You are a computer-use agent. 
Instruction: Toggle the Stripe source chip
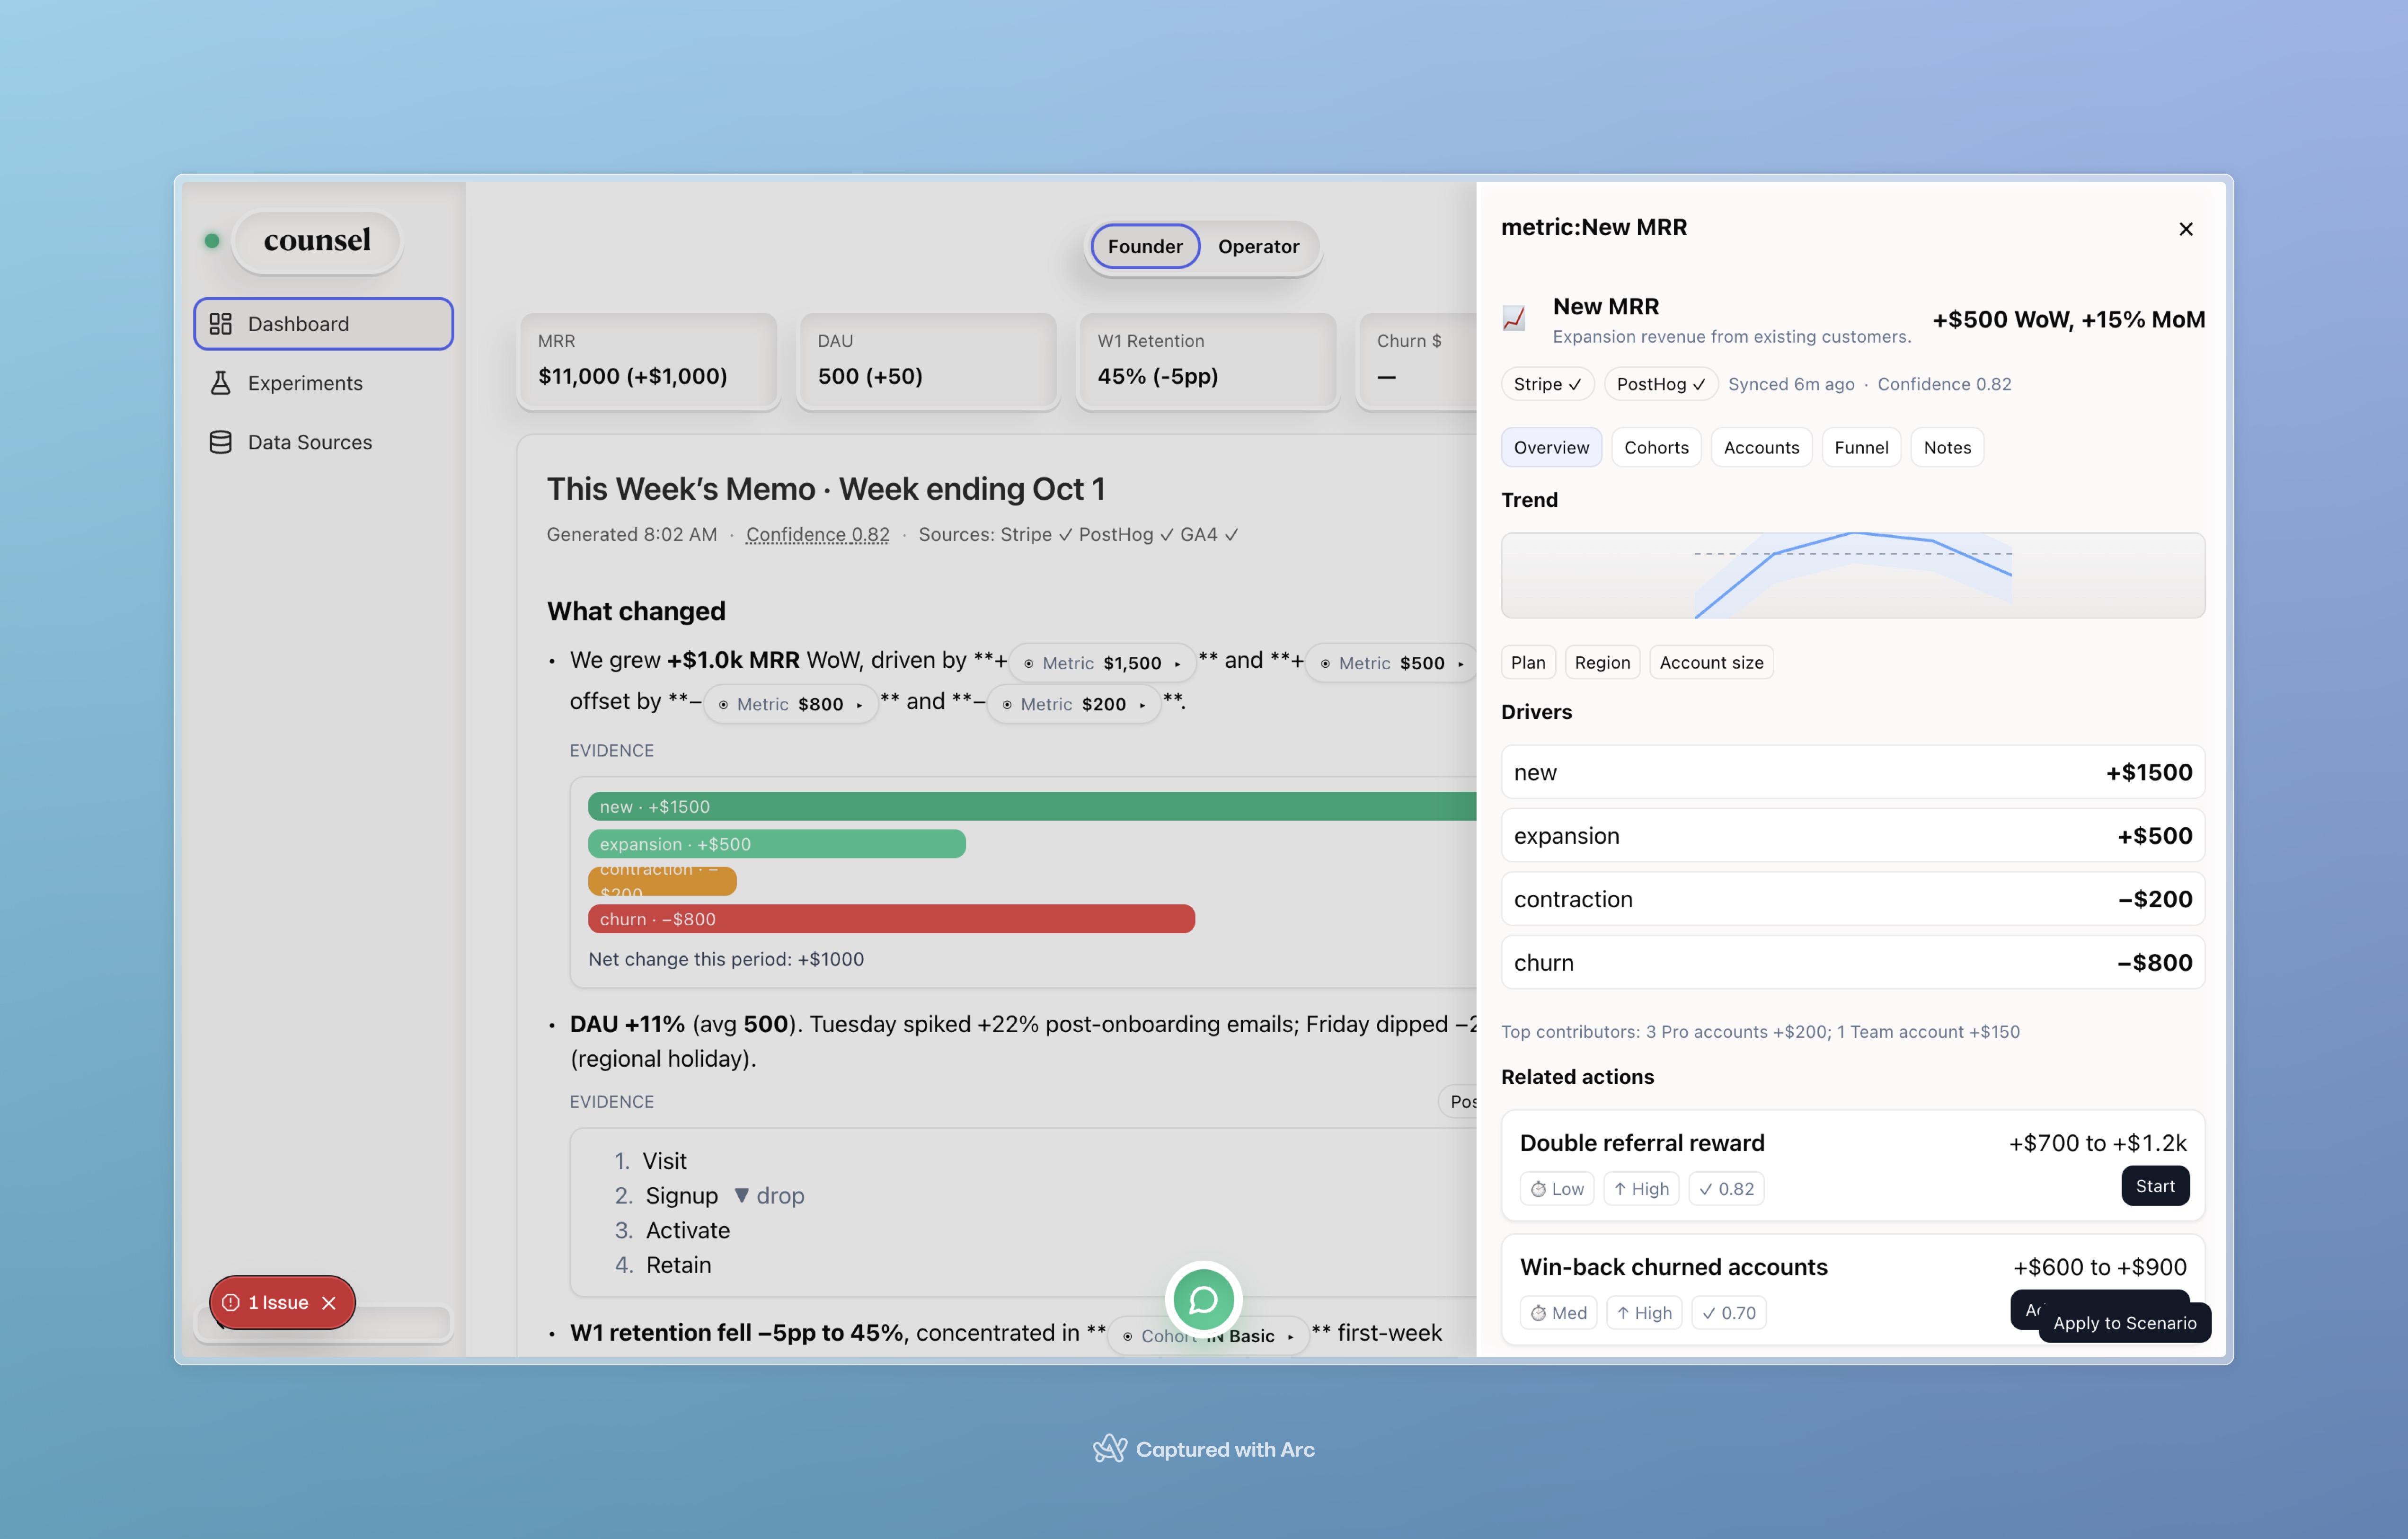click(1546, 384)
